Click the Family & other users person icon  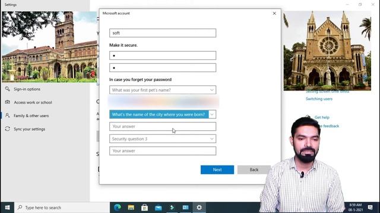coord(8,115)
